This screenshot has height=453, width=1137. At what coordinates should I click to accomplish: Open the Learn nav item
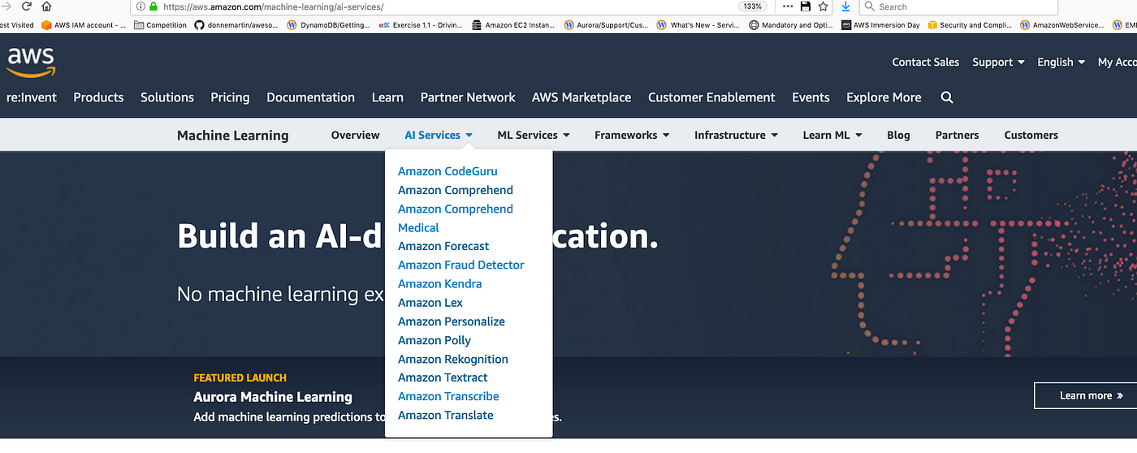coord(387,97)
